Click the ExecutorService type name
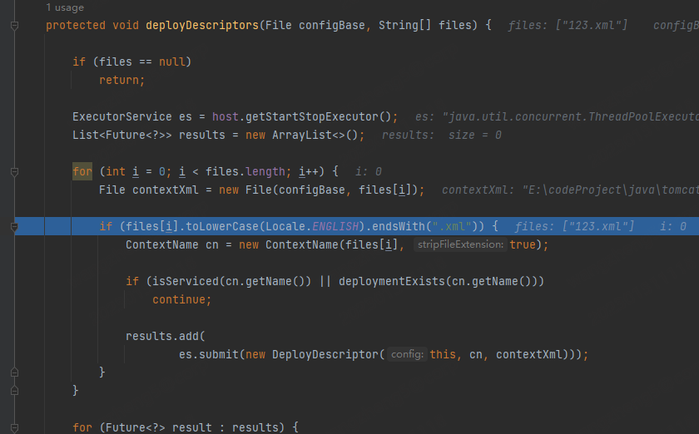This screenshot has height=434, width=699. pyautogui.click(x=121, y=116)
